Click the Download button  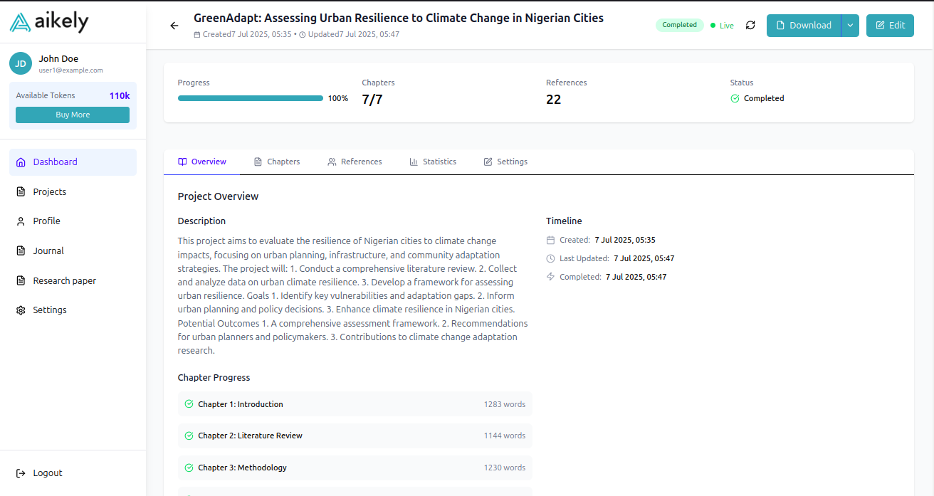tap(804, 26)
